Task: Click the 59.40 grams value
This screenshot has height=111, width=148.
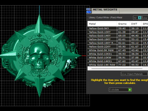Action: pos(122,28)
